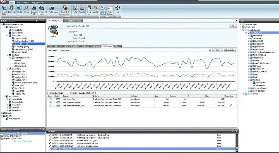
Task: Toggle Order values by data type first
Action: [71, 93]
